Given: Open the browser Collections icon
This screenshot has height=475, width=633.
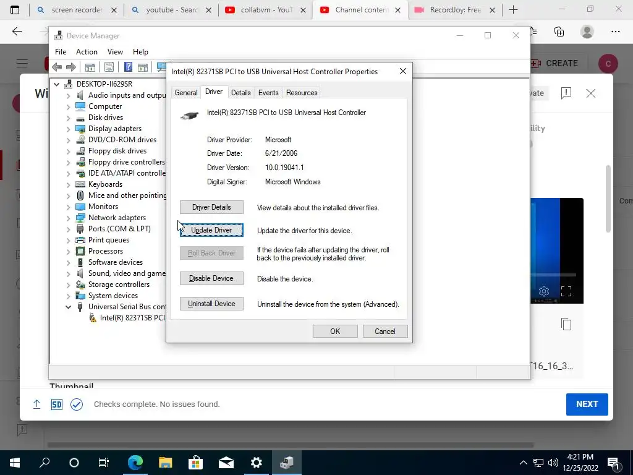Looking at the screenshot, I should [559, 32].
